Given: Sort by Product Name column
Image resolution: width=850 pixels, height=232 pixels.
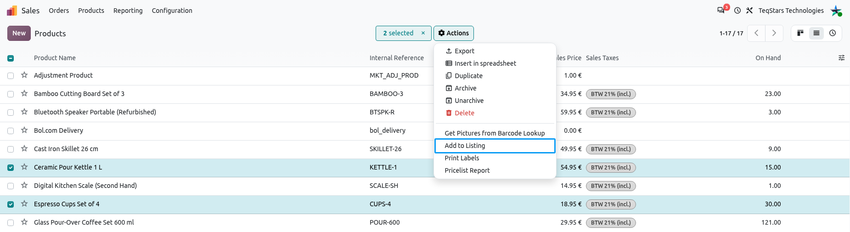Looking at the screenshot, I should [x=55, y=58].
